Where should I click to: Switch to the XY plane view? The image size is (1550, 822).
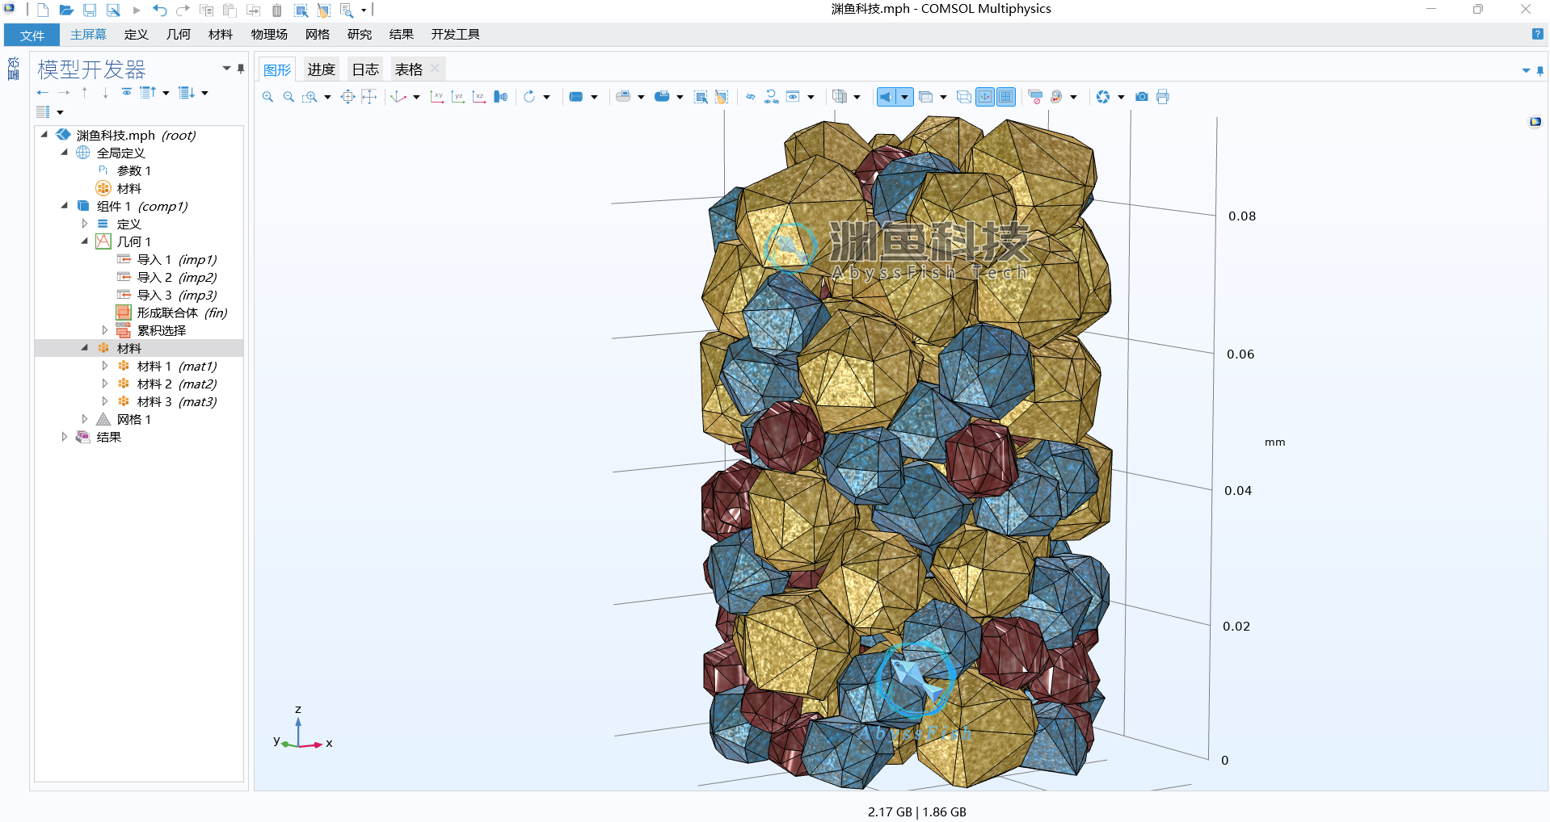(x=437, y=97)
